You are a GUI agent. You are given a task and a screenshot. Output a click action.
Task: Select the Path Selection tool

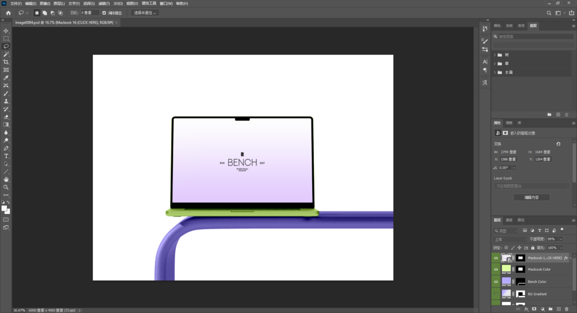tap(6, 164)
